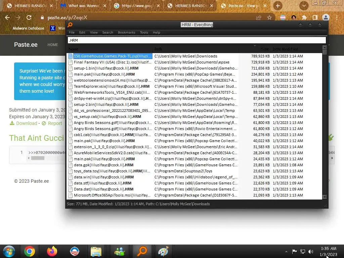Click file icon of data.gpk row
344x258 pixels.
pos(70,165)
